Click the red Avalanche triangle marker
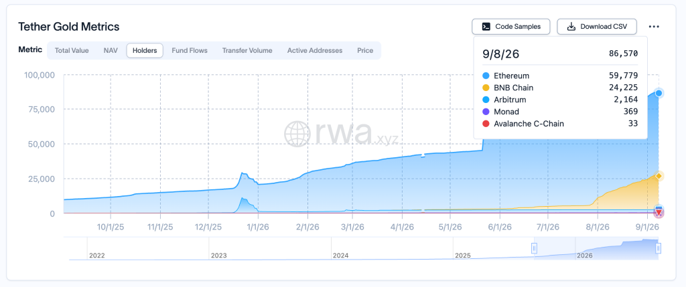The height and width of the screenshot is (287, 686). [659, 213]
